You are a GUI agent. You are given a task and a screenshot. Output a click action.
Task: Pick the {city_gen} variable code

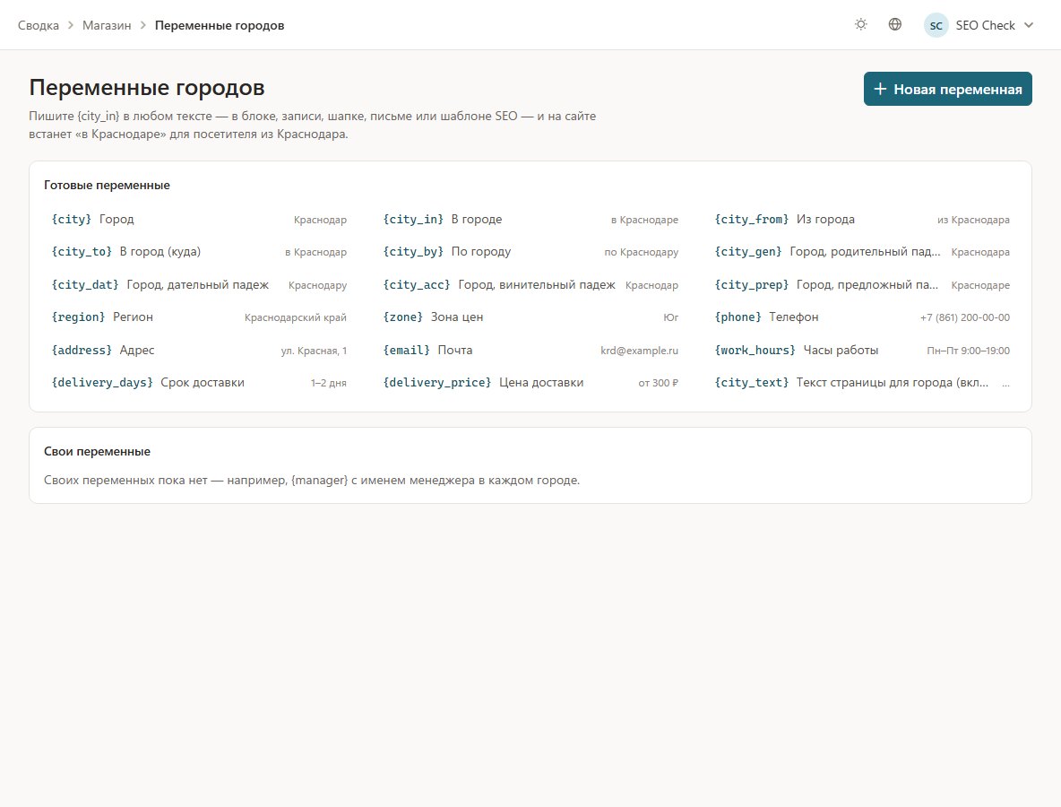tap(747, 252)
